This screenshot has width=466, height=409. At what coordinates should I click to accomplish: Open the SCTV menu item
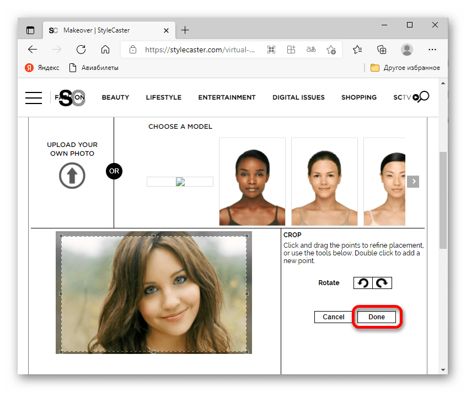[402, 97]
